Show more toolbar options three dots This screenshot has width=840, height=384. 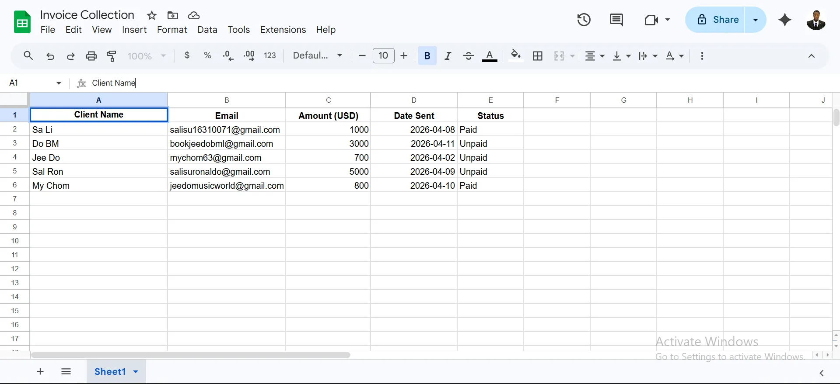(702, 56)
